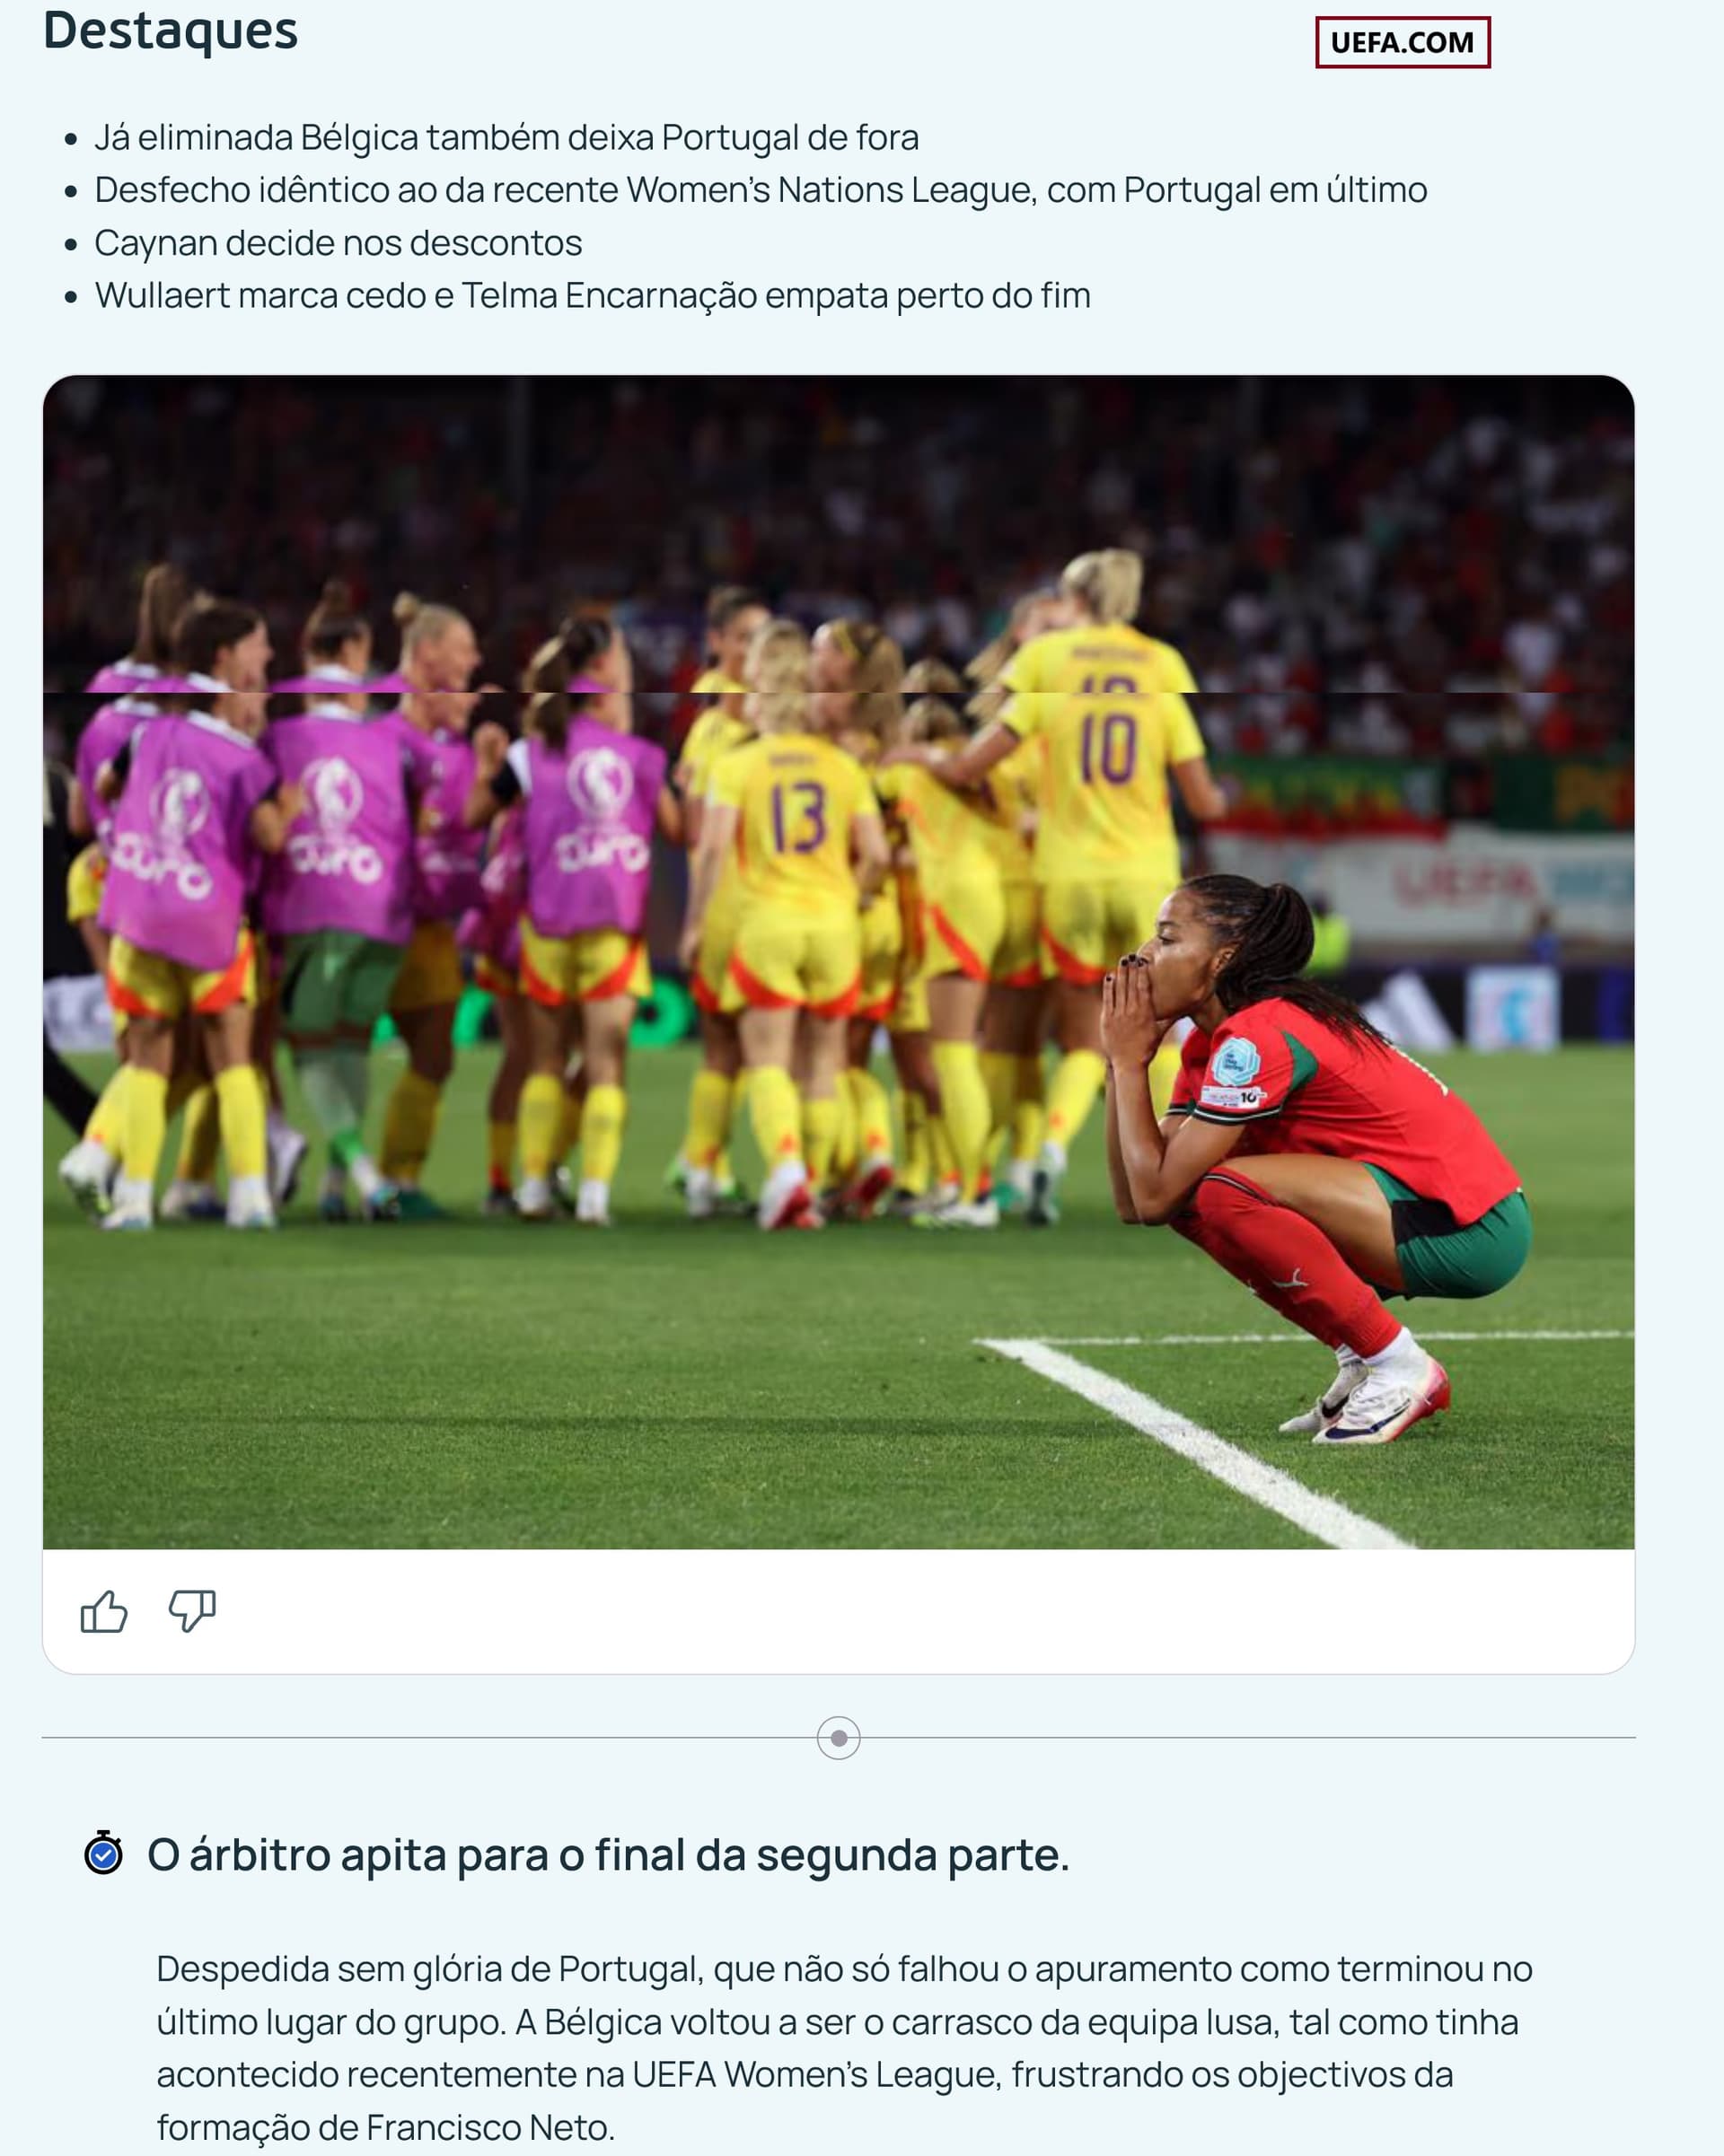The height and width of the screenshot is (2156, 1724).
Task: Click the thumbs up icon
Action: pos(104,1611)
